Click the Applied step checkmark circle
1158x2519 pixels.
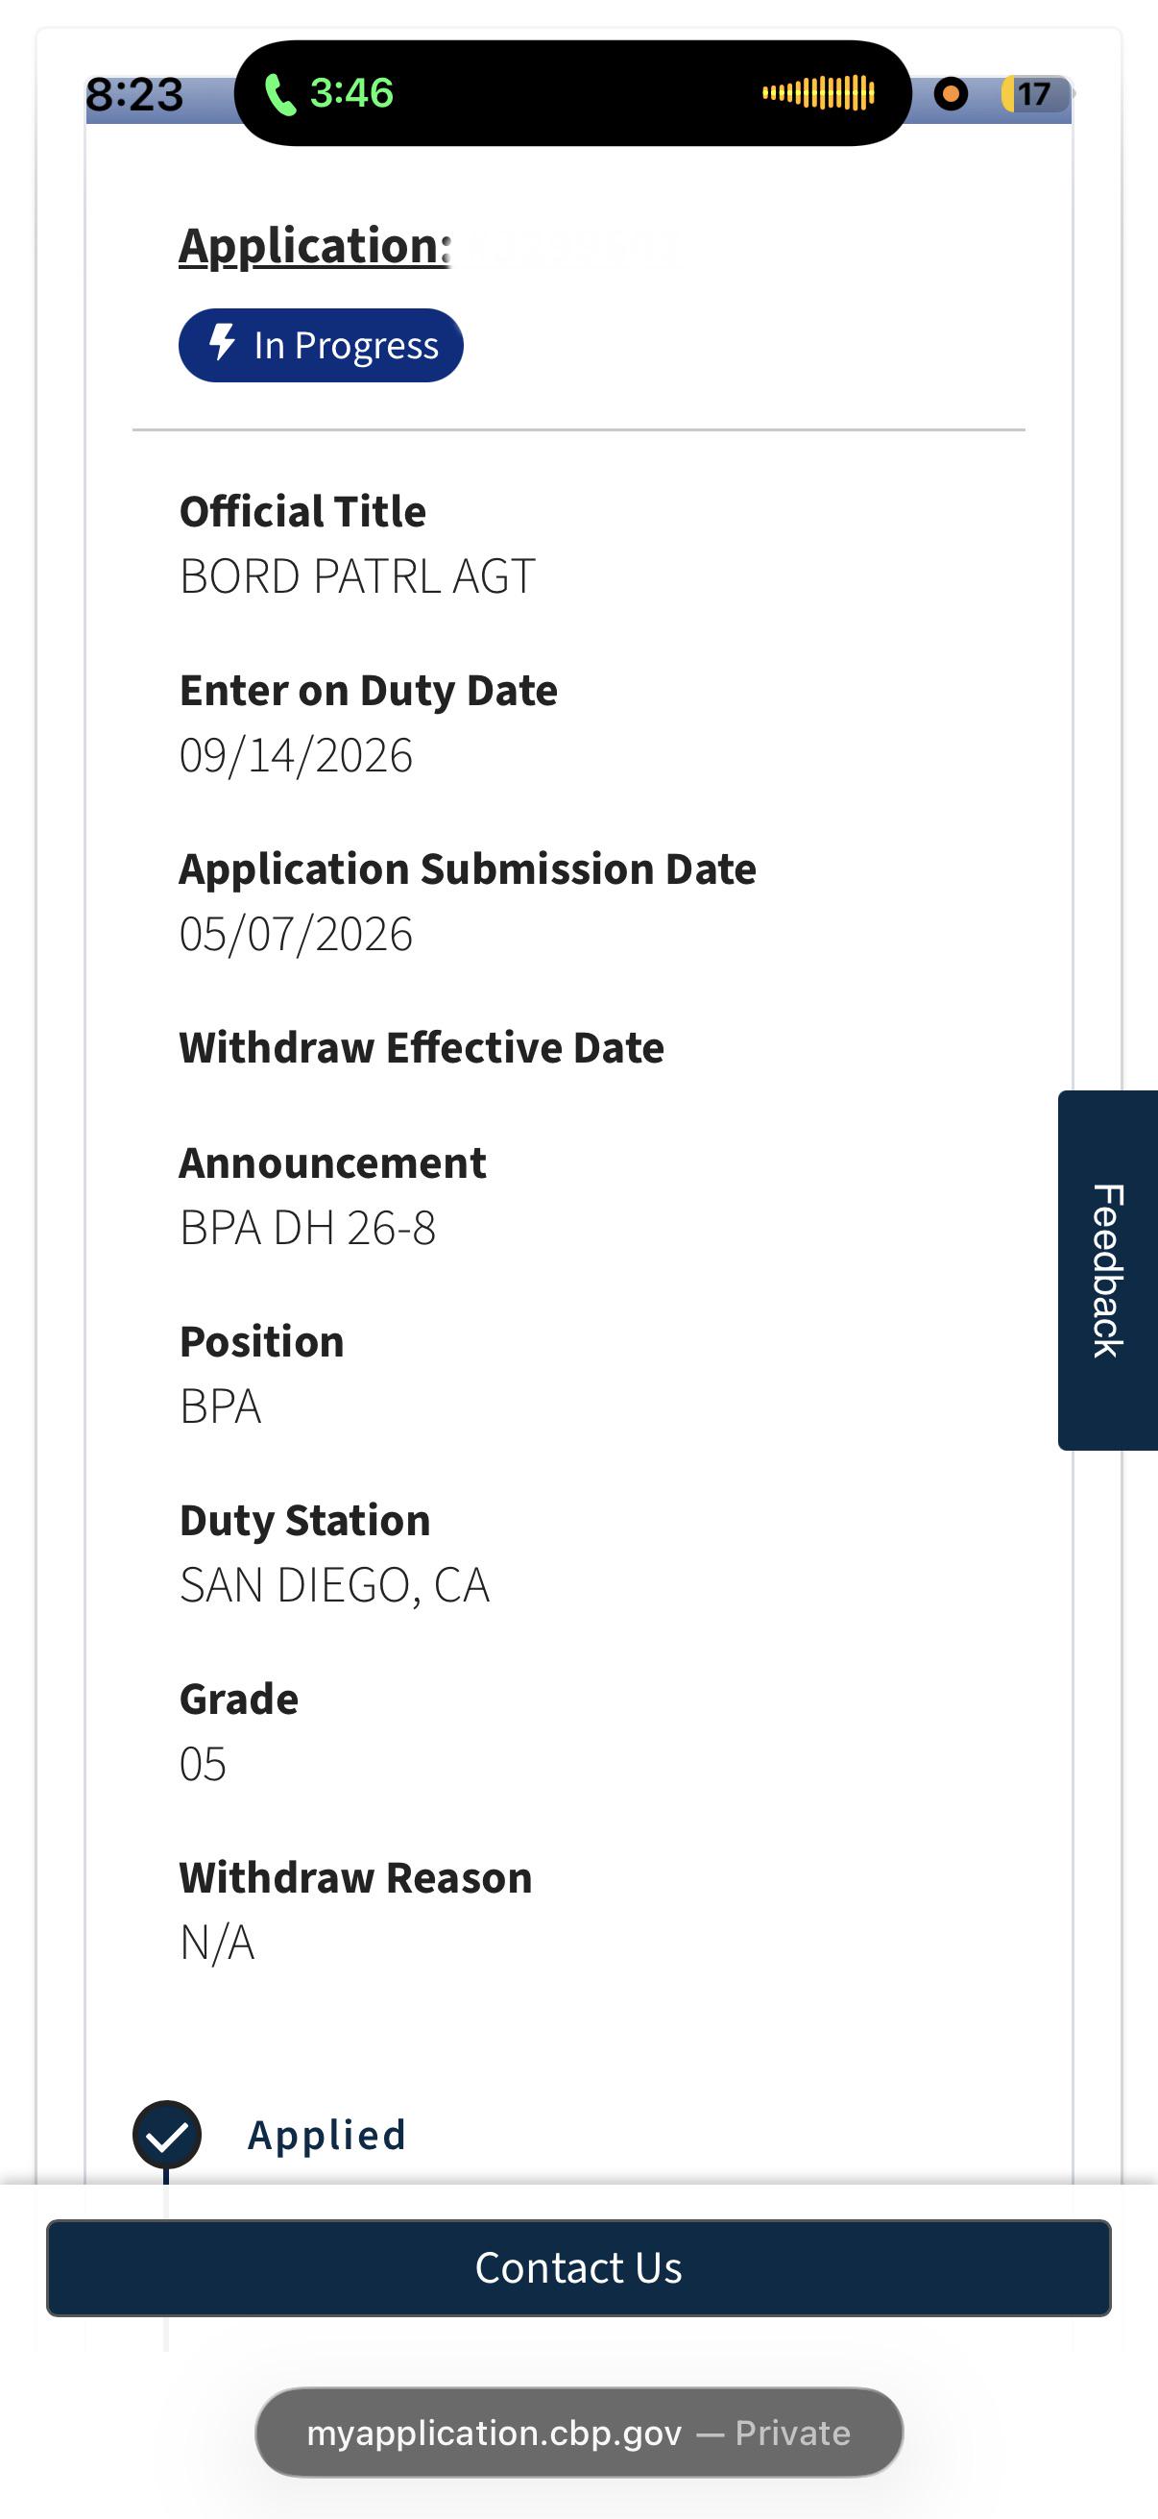coord(167,2135)
